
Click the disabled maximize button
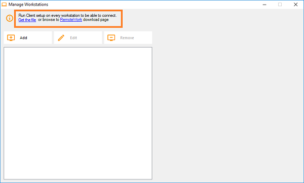click(280, 5)
